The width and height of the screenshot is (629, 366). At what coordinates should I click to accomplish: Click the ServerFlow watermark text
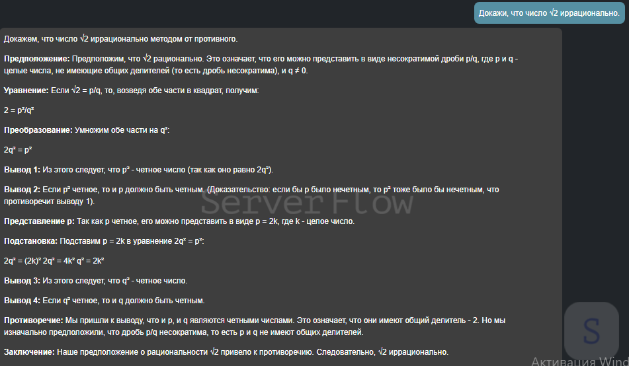point(307,202)
